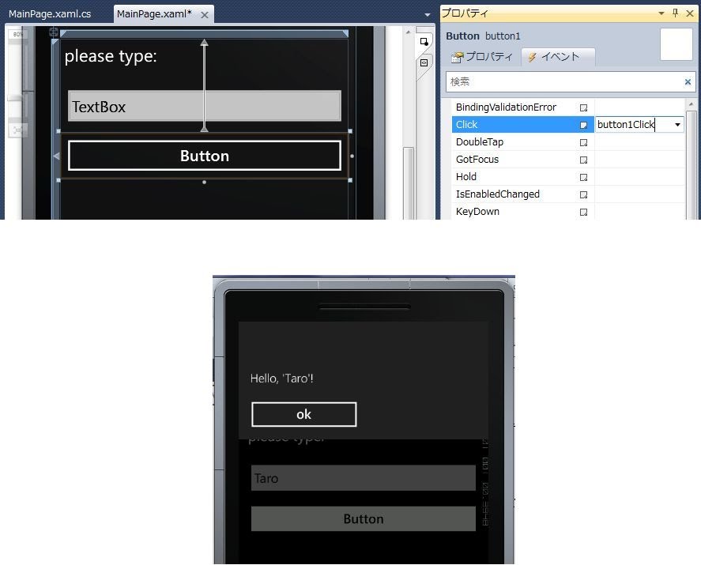Click the marker icon beside Click event
This screenshot has width=701, height=565.
(x=584, y=125)
